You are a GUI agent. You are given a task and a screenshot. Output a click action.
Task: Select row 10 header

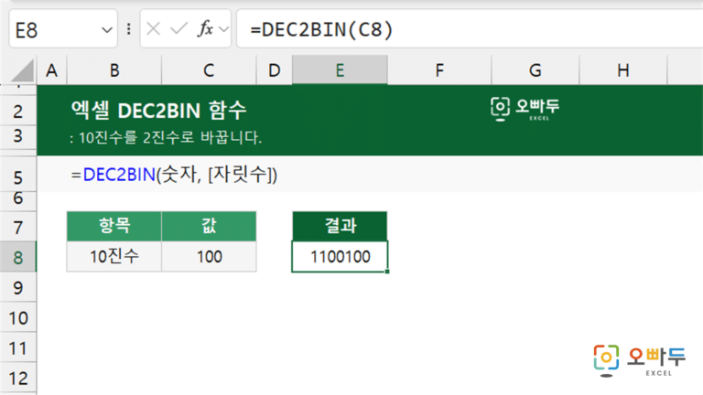(18, 317)
